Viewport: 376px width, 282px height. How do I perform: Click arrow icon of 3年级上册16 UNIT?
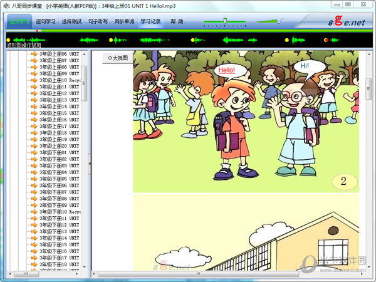pos(34,120)
